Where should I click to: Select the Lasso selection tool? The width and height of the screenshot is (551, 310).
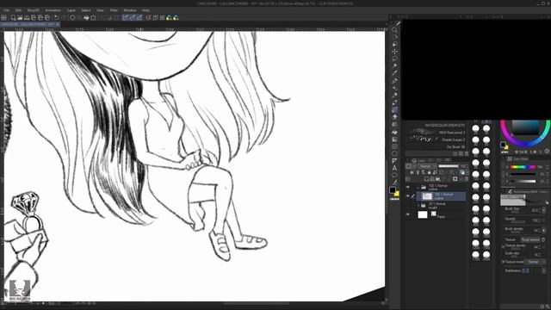pos(394,59)
